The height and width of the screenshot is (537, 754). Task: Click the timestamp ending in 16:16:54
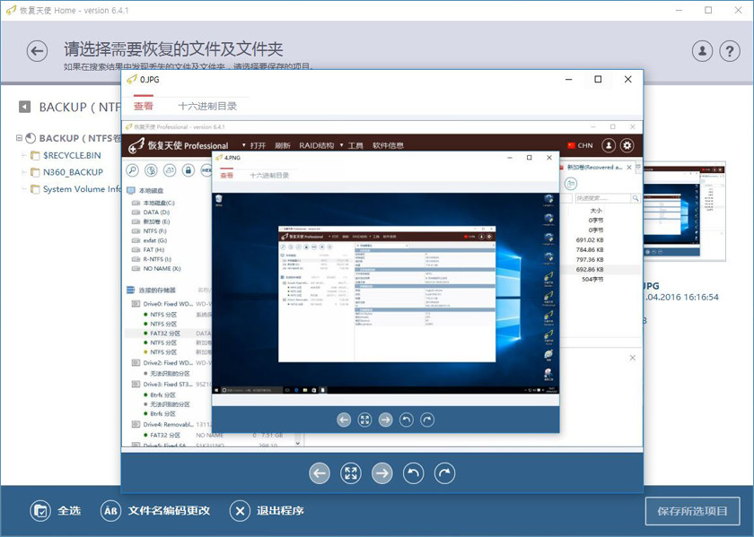pyautogui.click(x=681, y=297)
